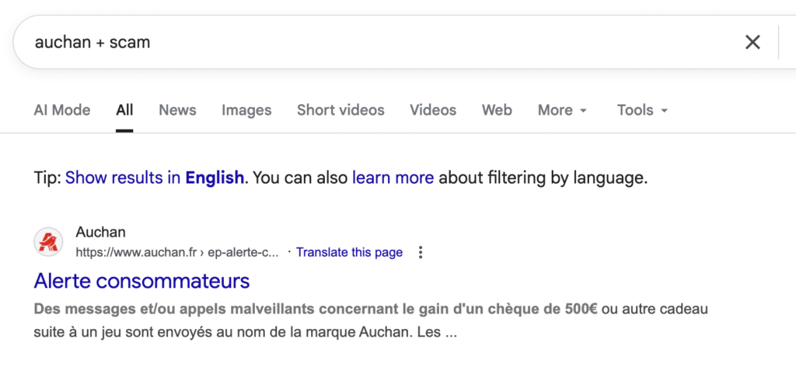
Task: Show the Short videos tab
Action: (x=340, y=110)
